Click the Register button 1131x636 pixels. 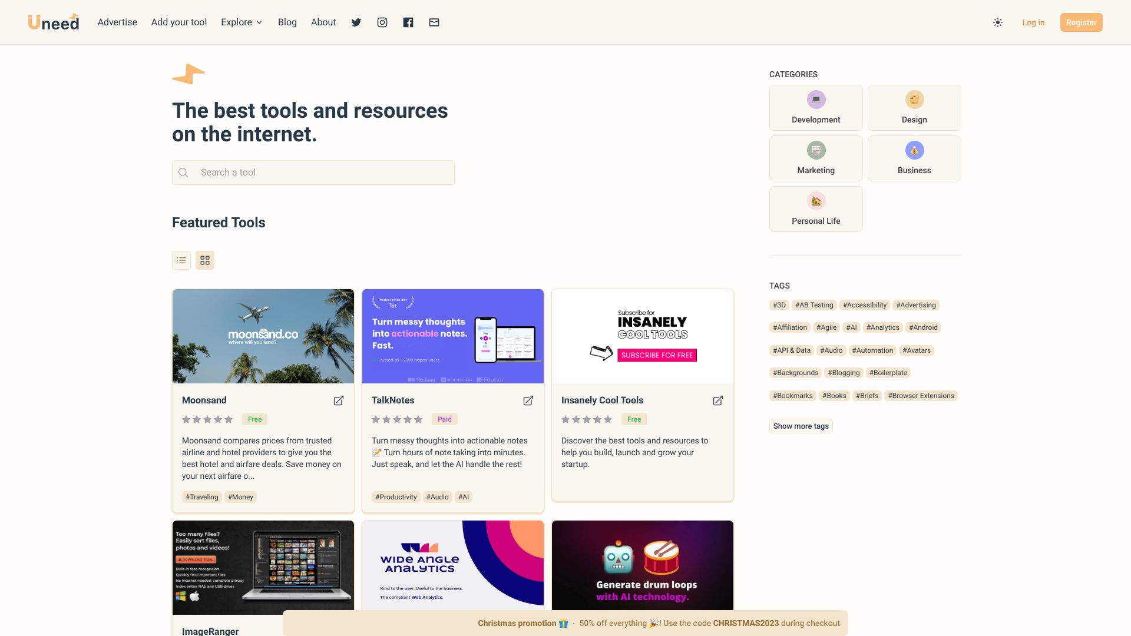click(1081, 22)
